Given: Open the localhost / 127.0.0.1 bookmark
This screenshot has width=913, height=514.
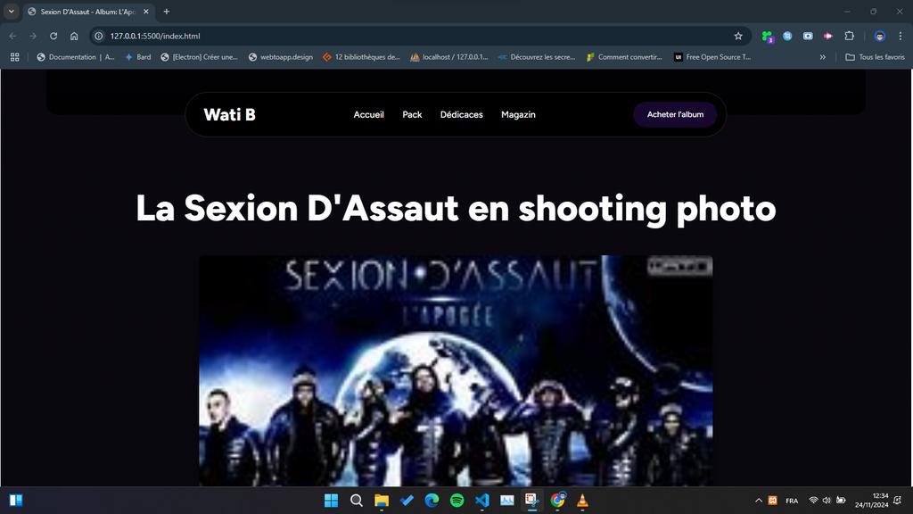Looking at the screenshot, I should pyautogui.click(x=449, y=57).
